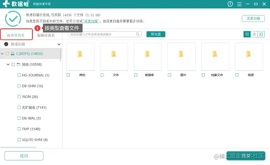Click the 快速扫描 status check icon
The image size is (270, 165).
[6, 44]
